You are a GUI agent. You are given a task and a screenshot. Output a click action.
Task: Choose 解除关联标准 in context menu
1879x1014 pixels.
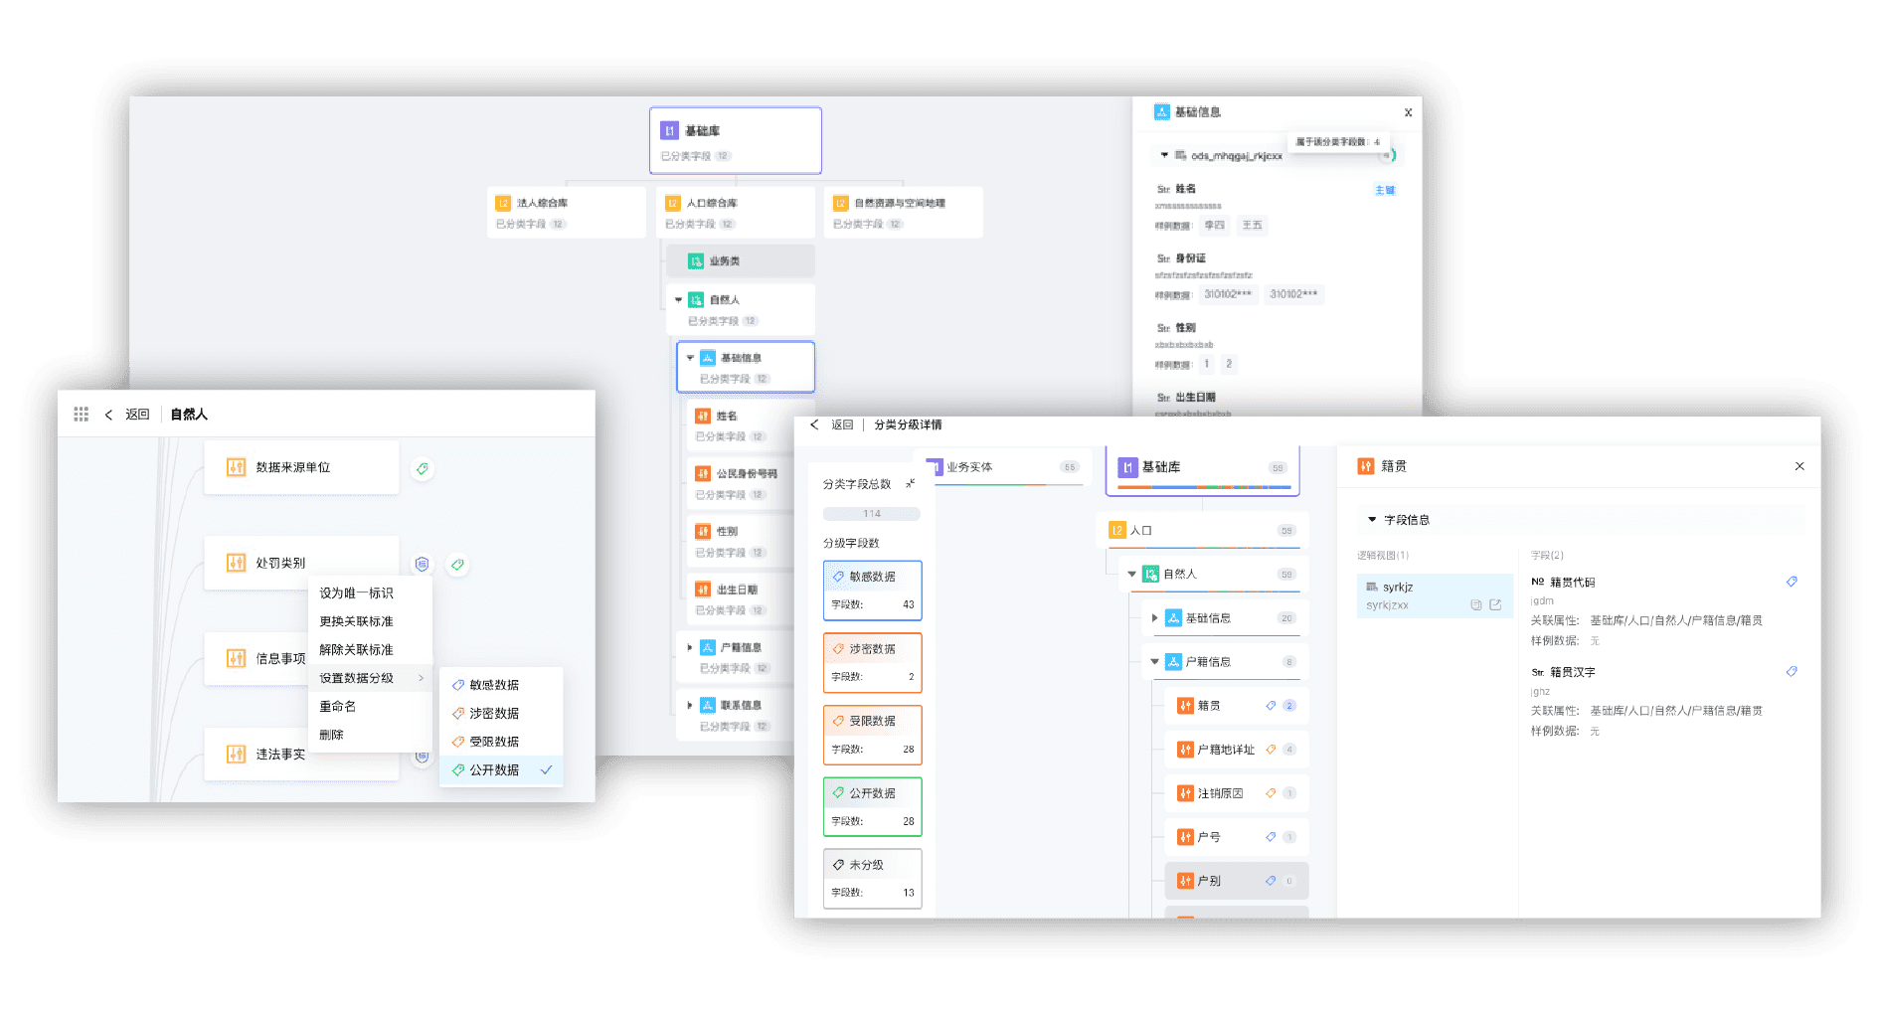pos(370,649)
